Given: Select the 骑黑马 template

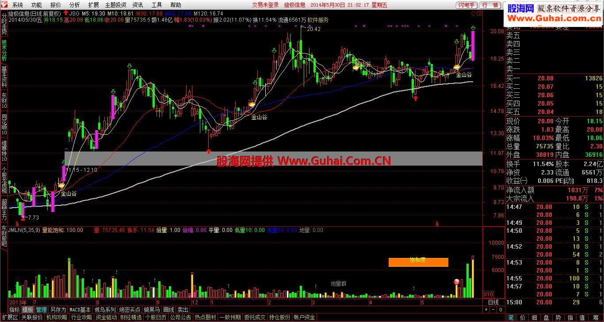Looking at the screenshot, I should tap(152, 310).
